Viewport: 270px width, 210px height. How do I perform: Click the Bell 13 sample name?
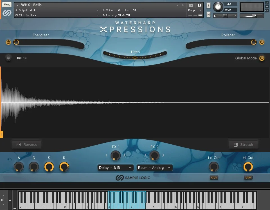[x=22, y=58]
